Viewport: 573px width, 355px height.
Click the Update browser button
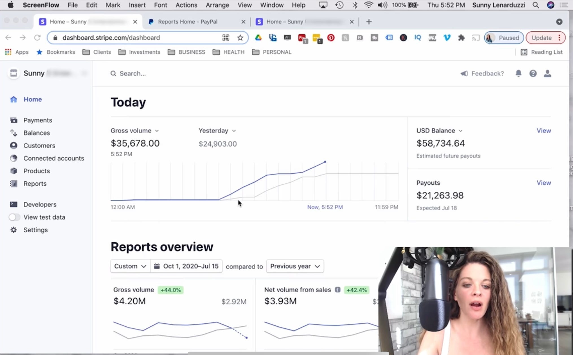[x=541, y=38]
